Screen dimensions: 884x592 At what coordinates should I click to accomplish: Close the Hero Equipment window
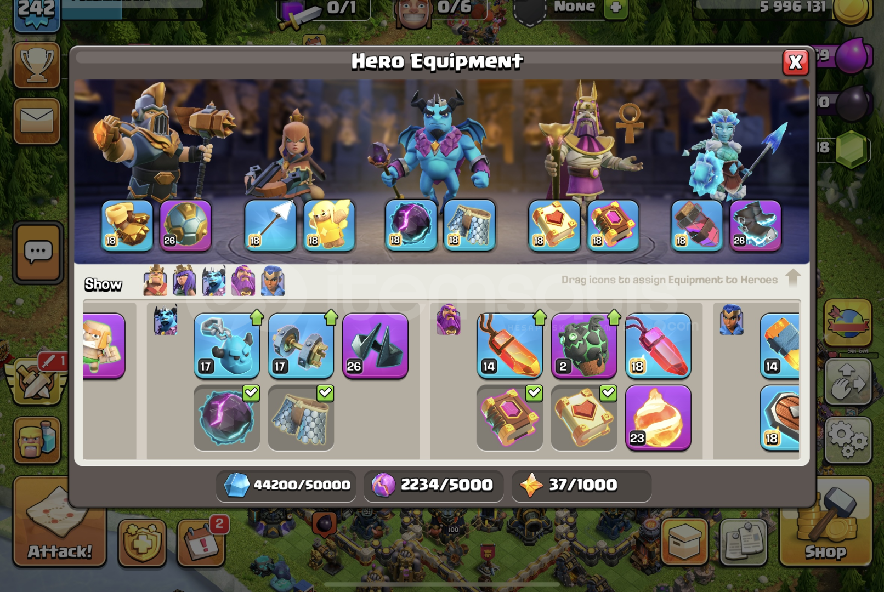click(x=796, y=62)
